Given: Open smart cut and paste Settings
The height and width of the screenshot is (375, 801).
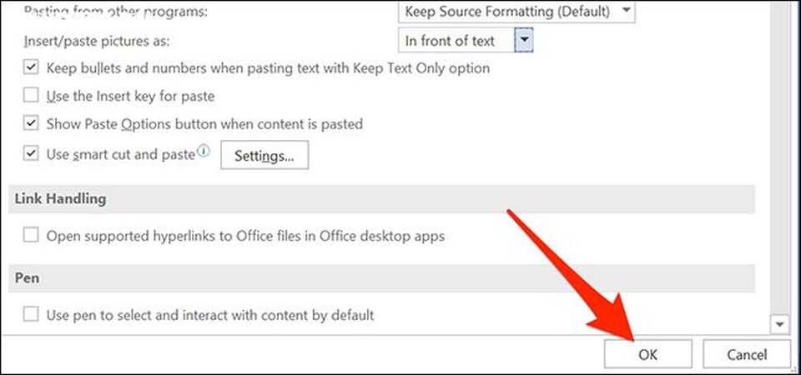Looking at the screenshot, I should pos(264,156).
